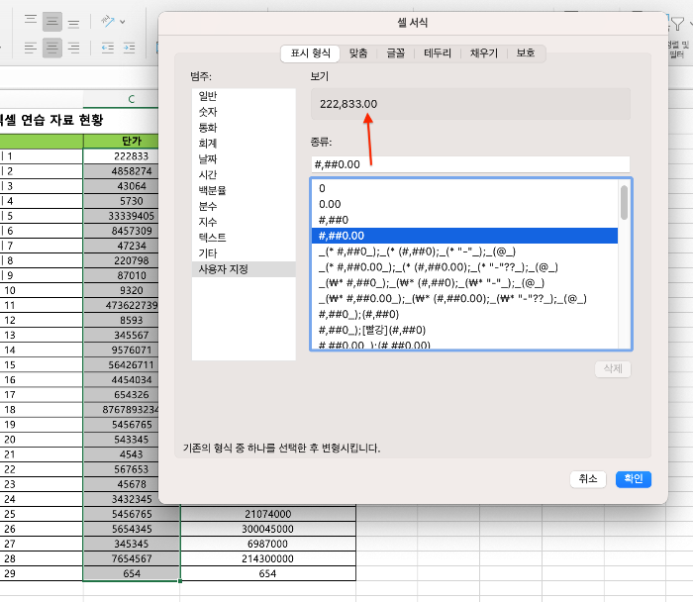Select the 일반 category

pyautogui.click(x=244, y=96)
